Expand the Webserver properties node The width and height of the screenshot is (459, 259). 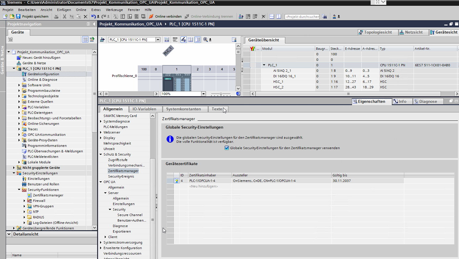click(101, 132)
